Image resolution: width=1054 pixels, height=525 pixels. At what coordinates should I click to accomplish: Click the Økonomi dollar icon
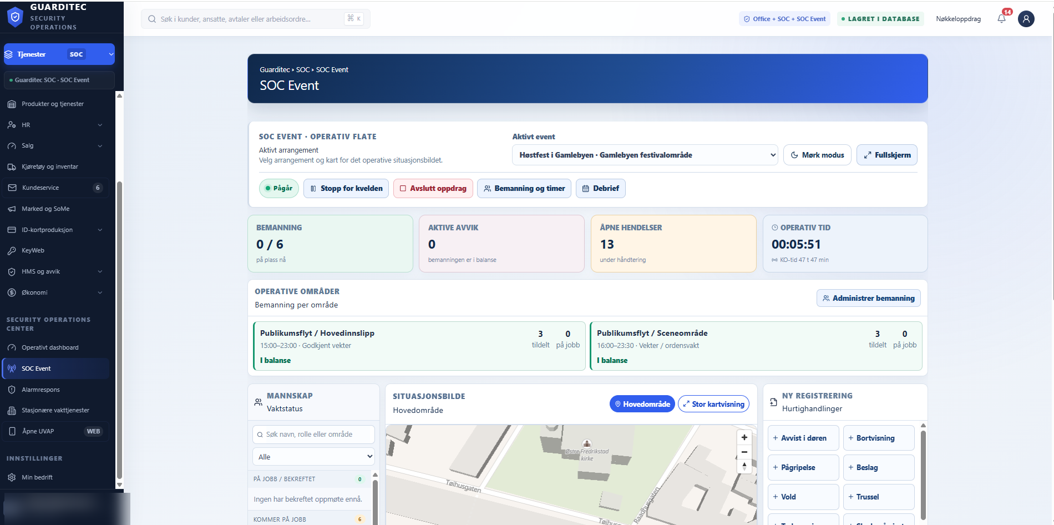pyautogui.click(x=12, y=292)
